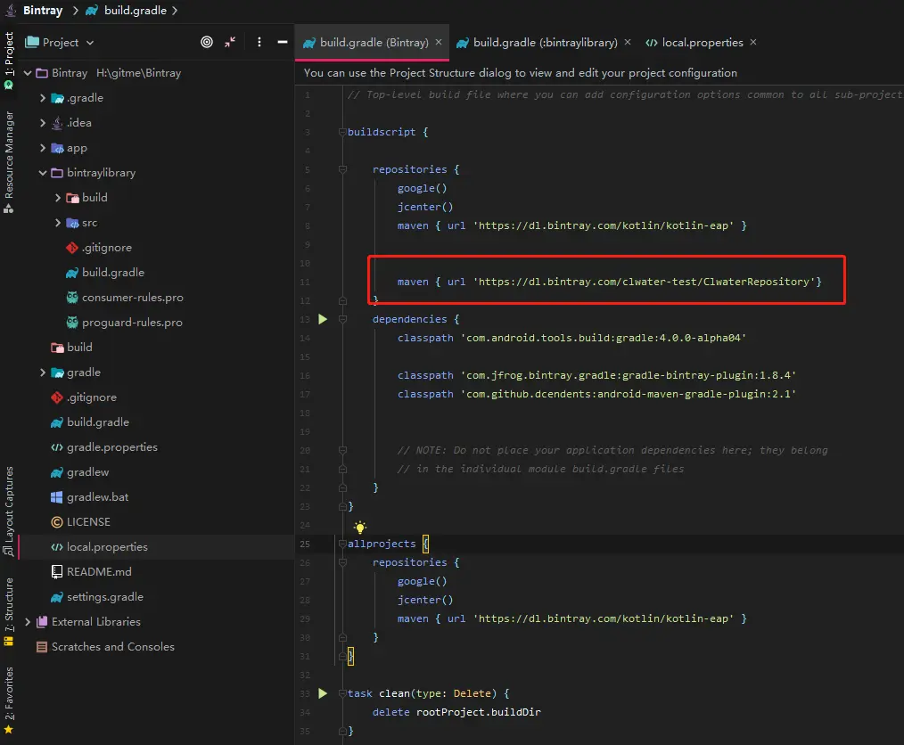Collapse the bintraylibrary folder
The height and width of the screenshot is (745, 904).
click(x=43, y=173)
